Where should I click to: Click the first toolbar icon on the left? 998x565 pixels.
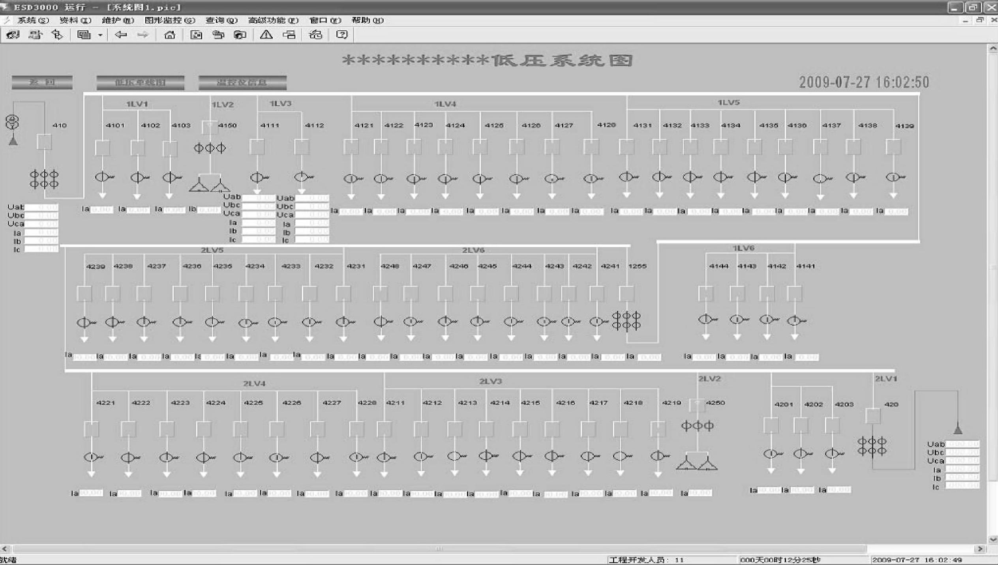pyautogui.click(x=13, y=35)
